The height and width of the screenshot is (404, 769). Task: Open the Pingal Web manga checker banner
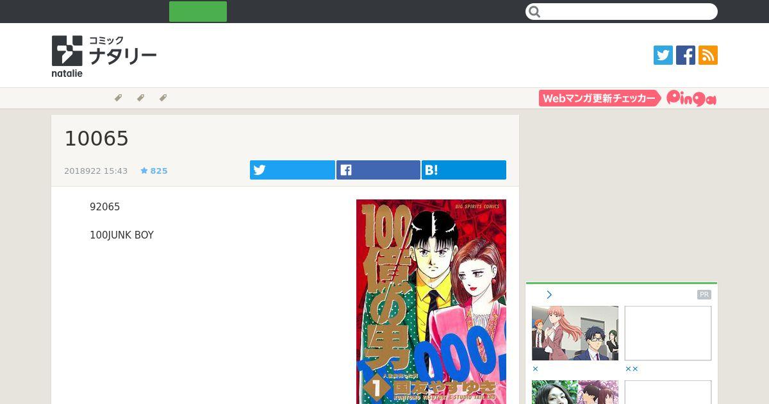[x=628, y=98]
